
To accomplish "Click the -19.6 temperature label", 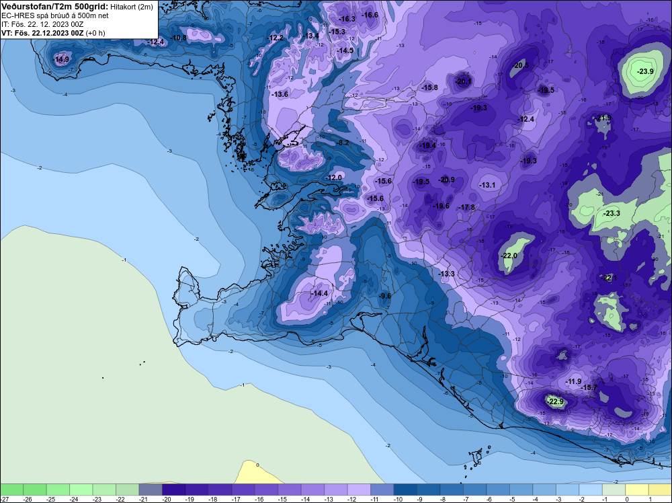I will [x=441, y=206].
